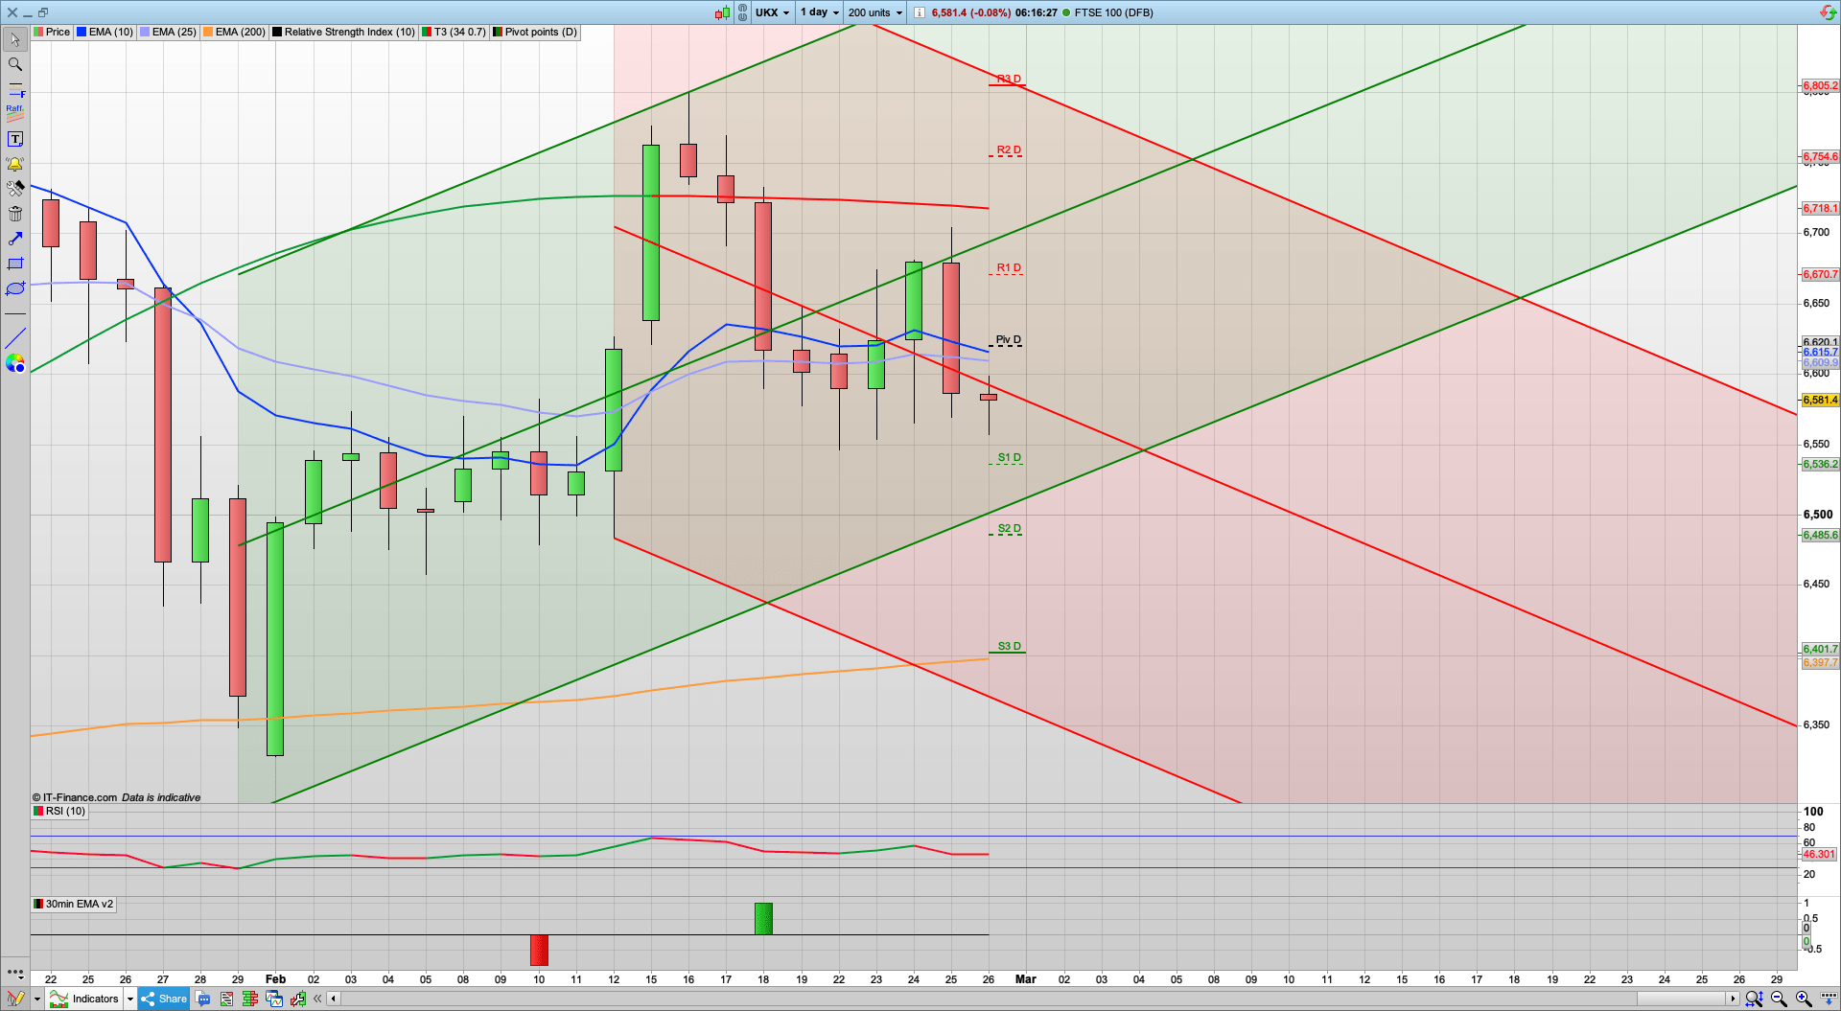The height and width of the screenshot is (1011, 1841).
Task: Choose the text annotation tool
Action: 14,139
